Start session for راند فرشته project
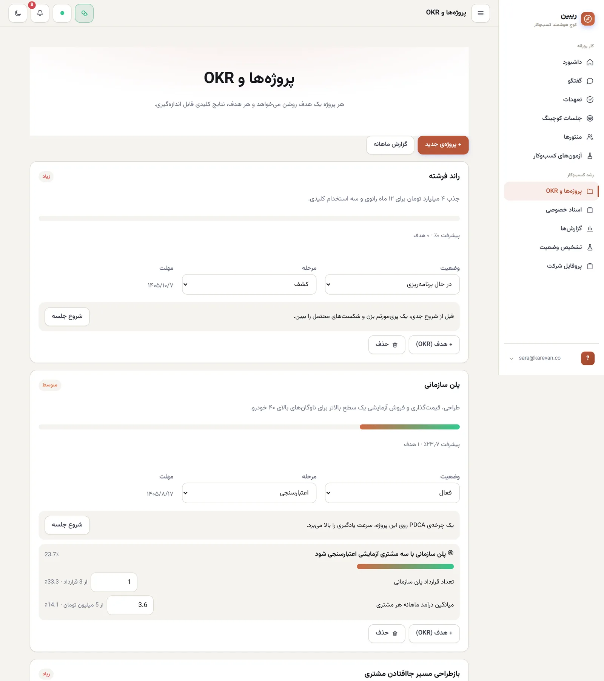Image resolution: width=604 pixels, height=681 pixels. click(67, 317)
